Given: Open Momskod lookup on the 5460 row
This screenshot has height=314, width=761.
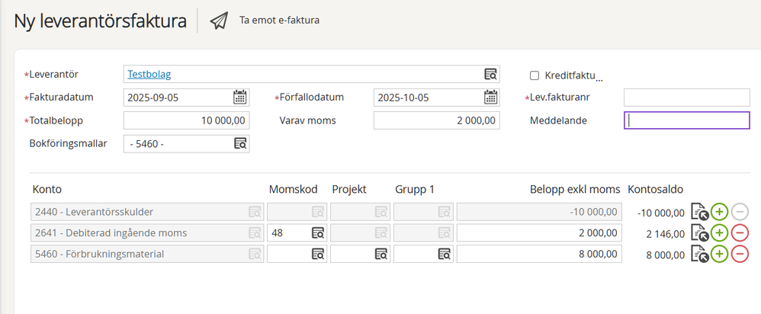Looking at the screenshot, I should (318, 254).
